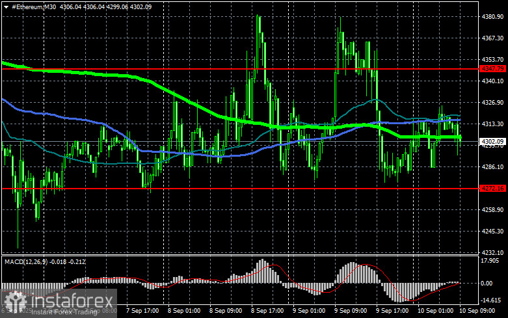Select the 4258.90 price scale value

pyautogui.click(x=493, y=210)
